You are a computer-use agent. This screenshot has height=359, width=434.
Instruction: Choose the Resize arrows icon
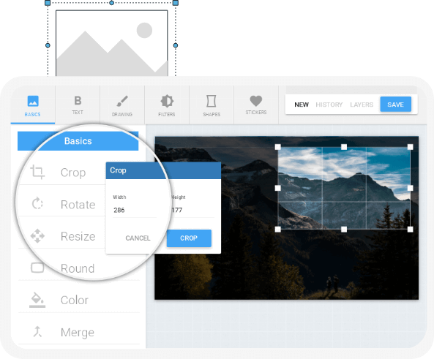[x=37, y=236]
